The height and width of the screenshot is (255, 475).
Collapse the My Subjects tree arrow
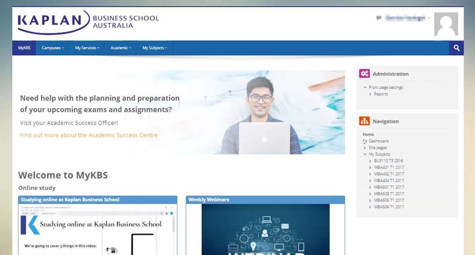[x=365, y=154]
